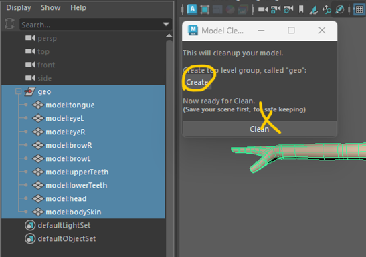Select the front camera name
The image size is (366, 257).
46,65
